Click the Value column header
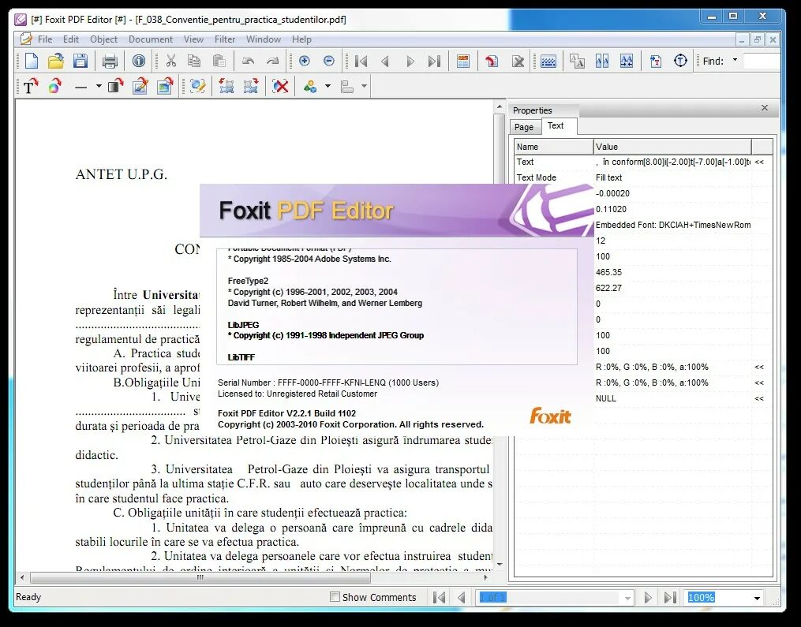Image resolution: width=801 pixels, height=627 pixels. tap(672, 147)
